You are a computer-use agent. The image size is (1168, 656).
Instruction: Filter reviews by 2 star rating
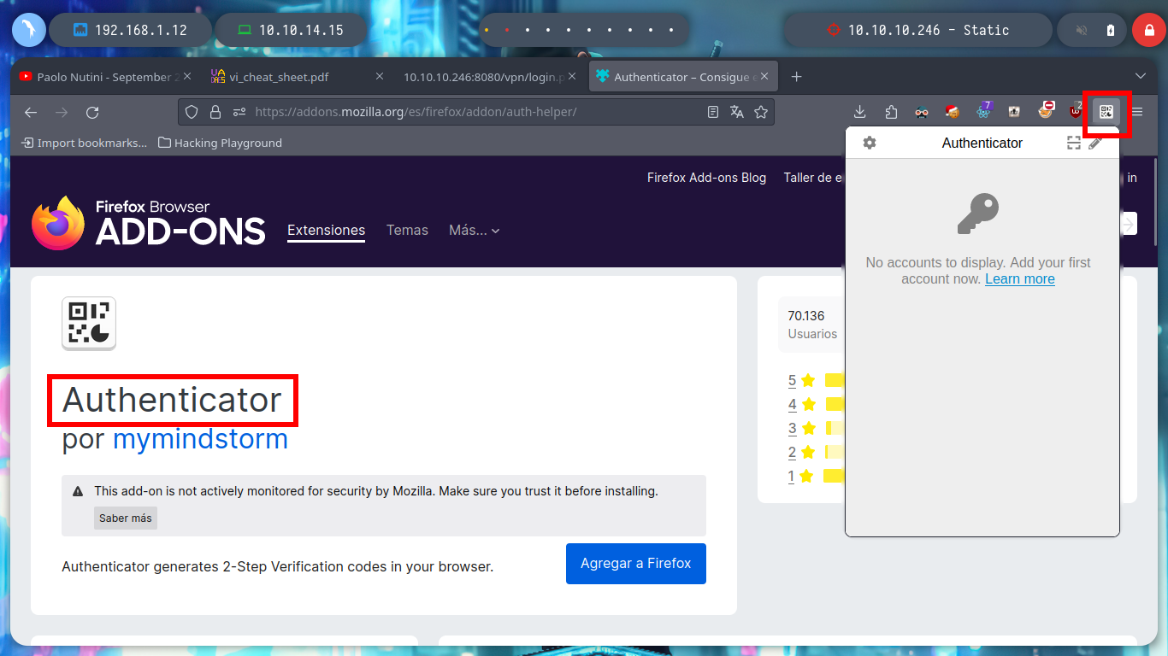click(x=793, y=452)
